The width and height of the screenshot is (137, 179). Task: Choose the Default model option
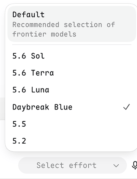click(72, 24)
